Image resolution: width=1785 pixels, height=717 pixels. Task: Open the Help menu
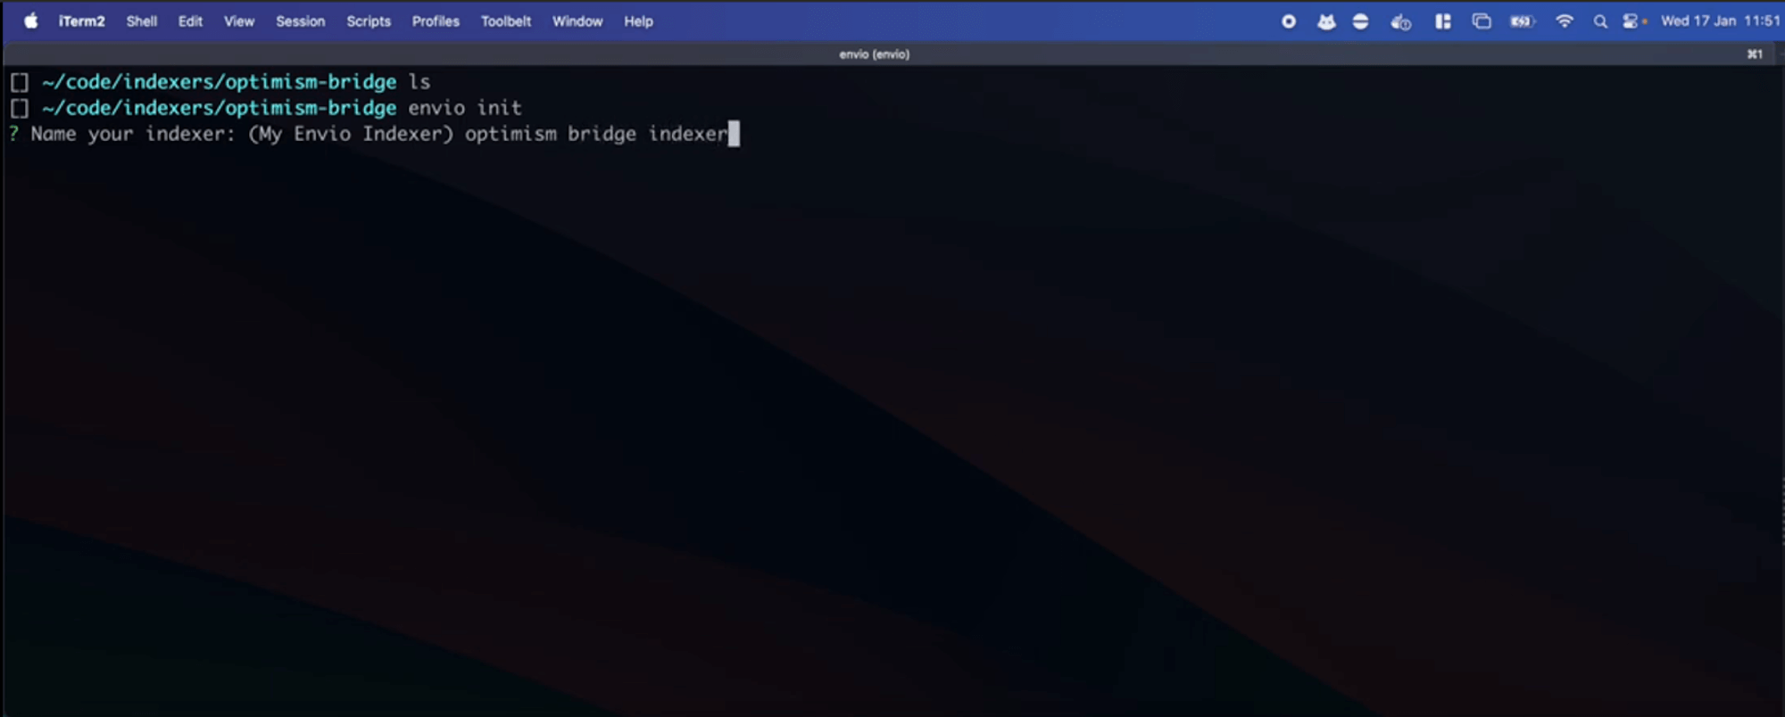(638, 21)
